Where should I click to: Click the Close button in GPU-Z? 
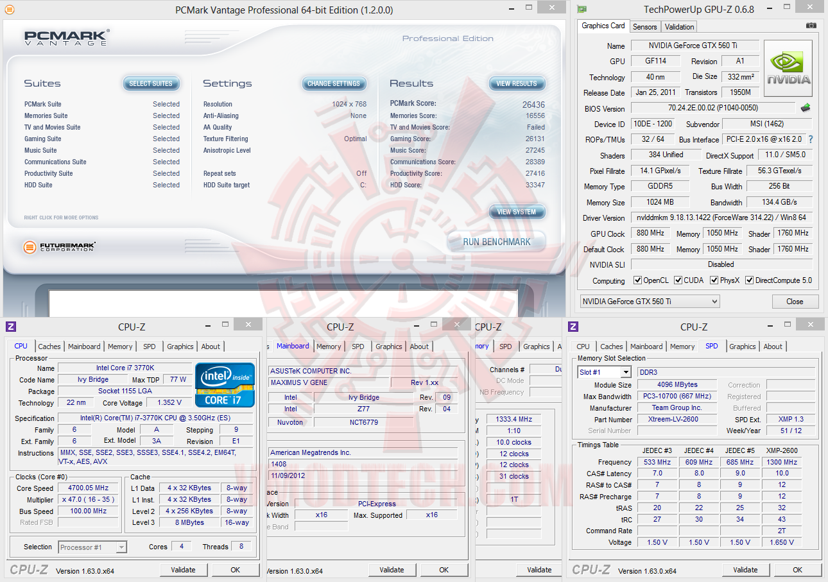point(795,302)
